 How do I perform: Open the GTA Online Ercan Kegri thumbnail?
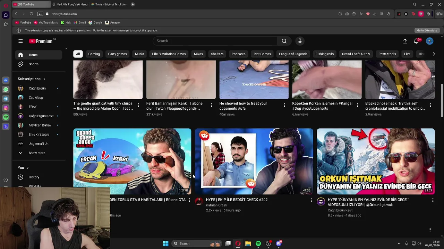[132, 162]
